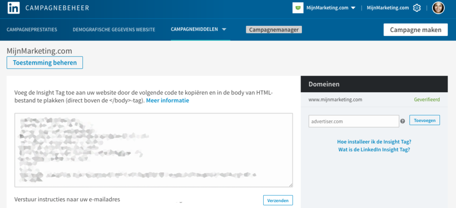Click the Campagne maken button
This screenshot has height=208, width=456.
(x=415, y=30)
